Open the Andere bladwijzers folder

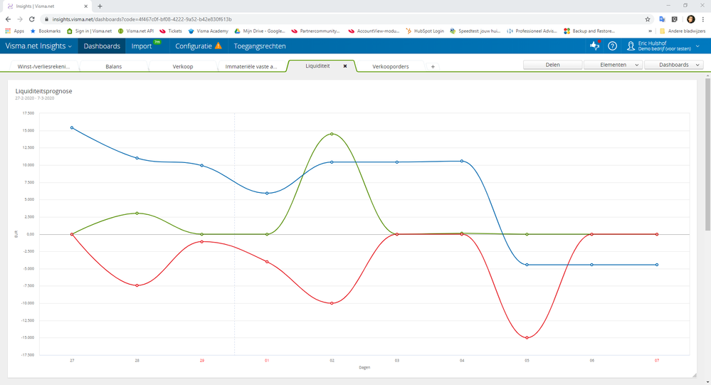pos(683,31)
